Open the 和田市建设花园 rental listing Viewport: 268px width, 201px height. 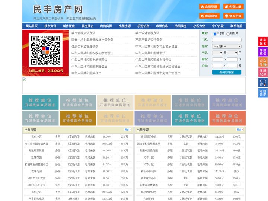coord(149,151)
